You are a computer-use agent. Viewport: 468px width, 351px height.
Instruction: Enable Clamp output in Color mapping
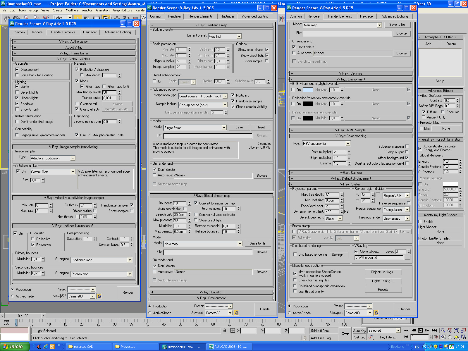(407, 152)
